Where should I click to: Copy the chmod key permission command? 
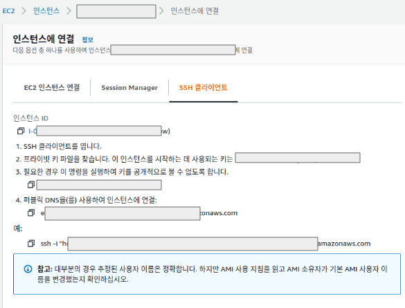[31, 185]
